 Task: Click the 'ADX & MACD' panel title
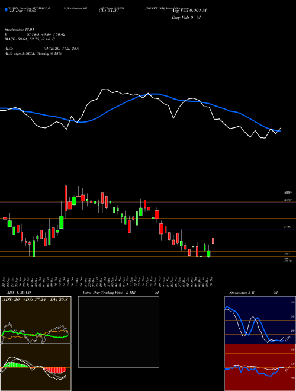click(x=19, y=293)
